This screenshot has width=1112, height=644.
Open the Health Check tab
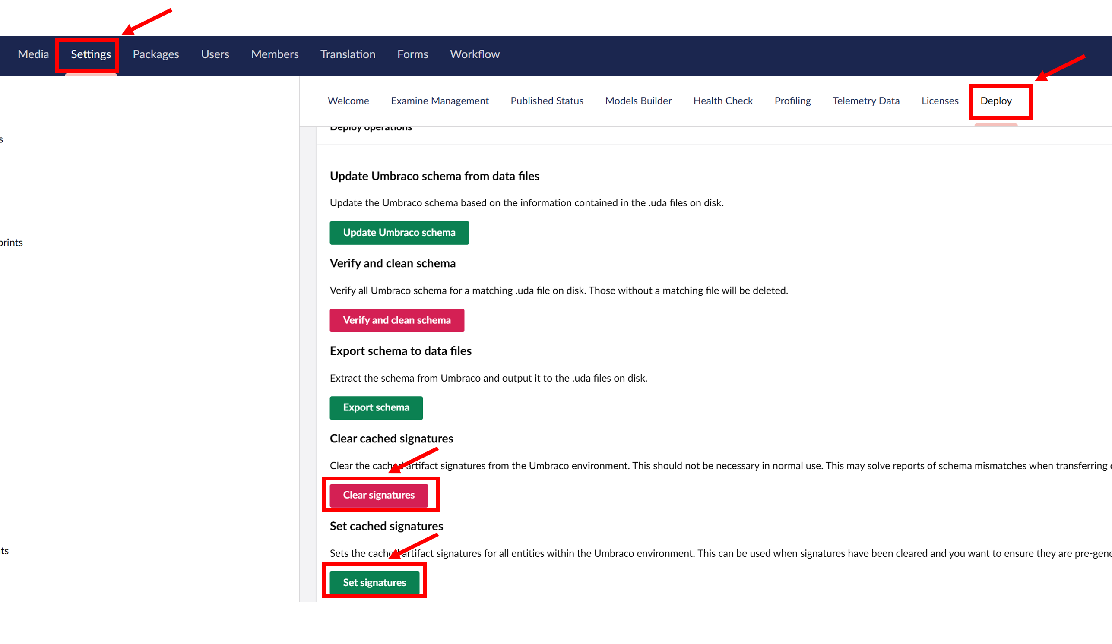coord(723,101)
